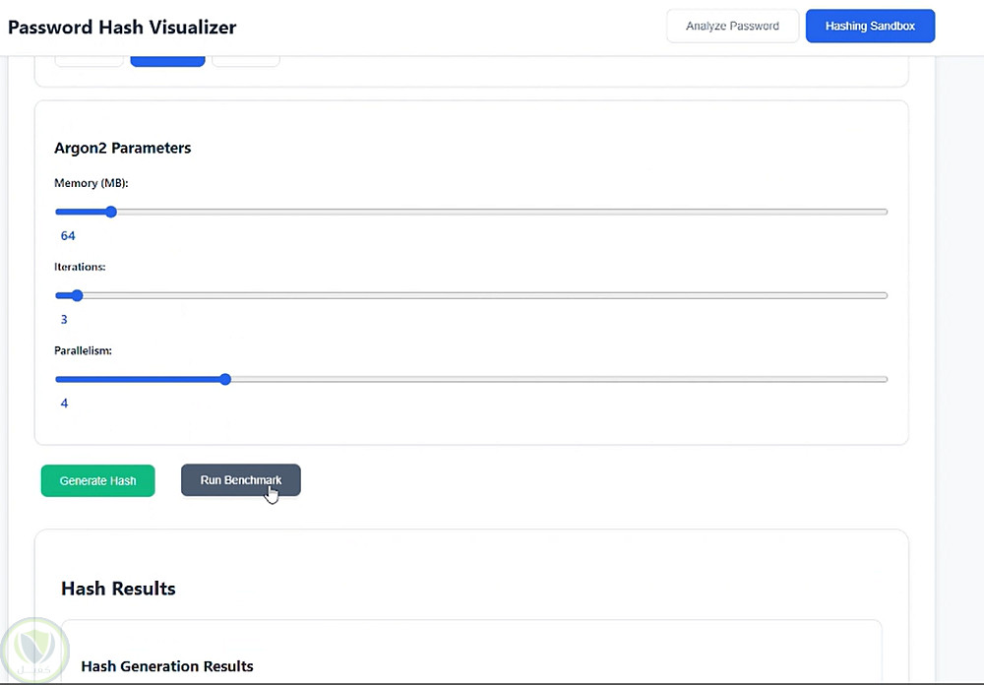
Task: Select the right partially hidden algorithm button
Action: pyautogui.click(x=246, y=61)
